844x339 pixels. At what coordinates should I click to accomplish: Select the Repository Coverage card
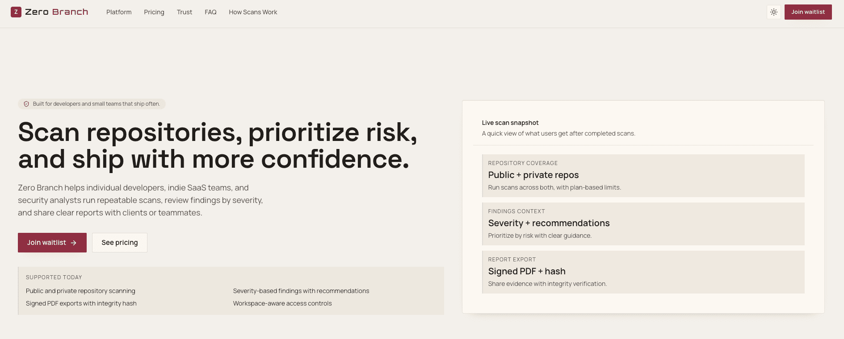pyautogui.click(x=643, y=176)
